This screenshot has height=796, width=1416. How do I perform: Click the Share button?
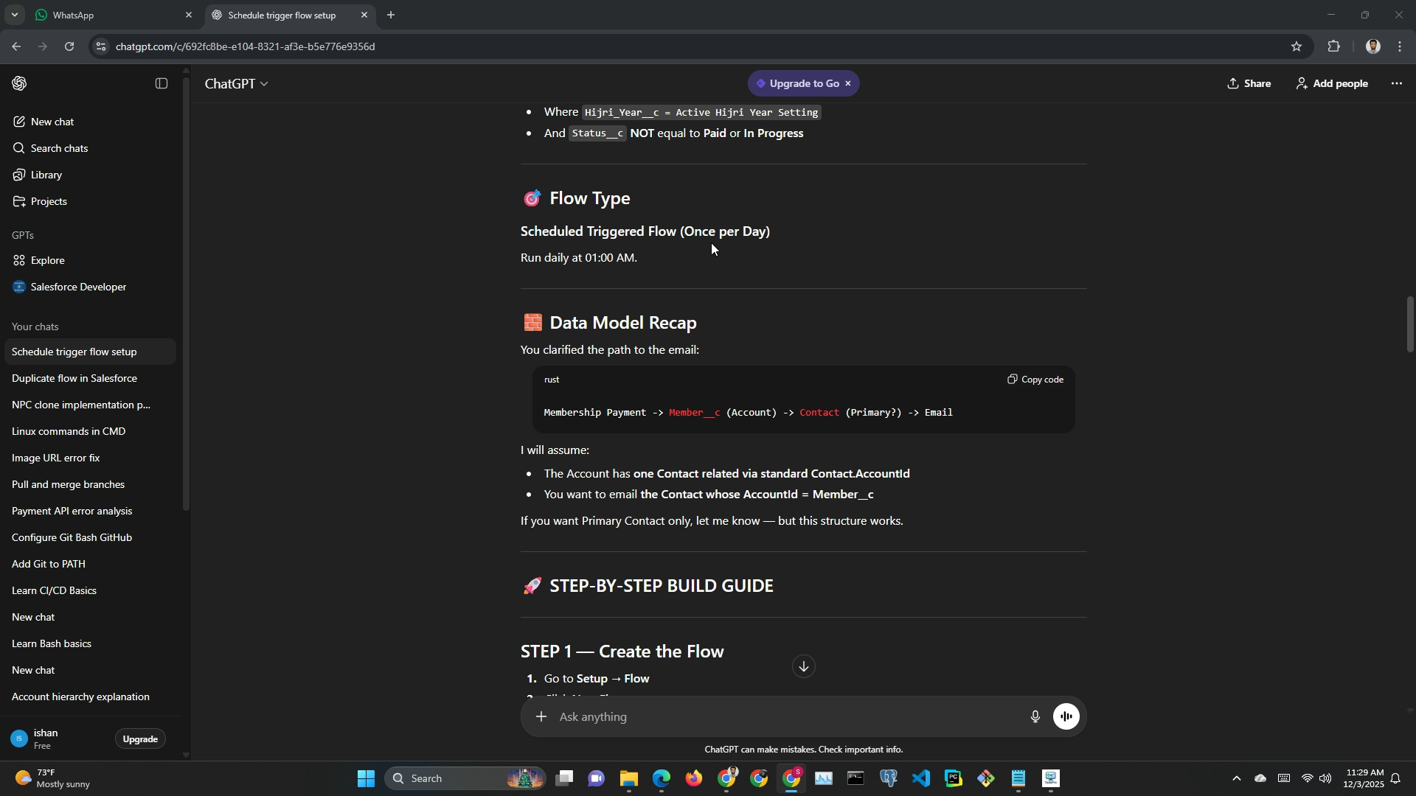coord(1249,83)
